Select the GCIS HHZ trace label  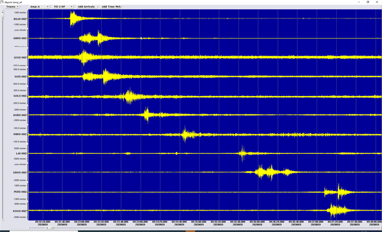20,76
